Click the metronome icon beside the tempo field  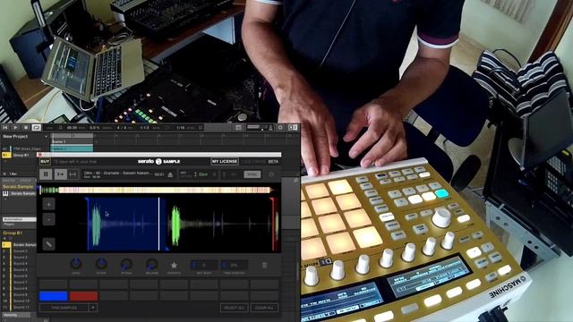pos(61,127)
